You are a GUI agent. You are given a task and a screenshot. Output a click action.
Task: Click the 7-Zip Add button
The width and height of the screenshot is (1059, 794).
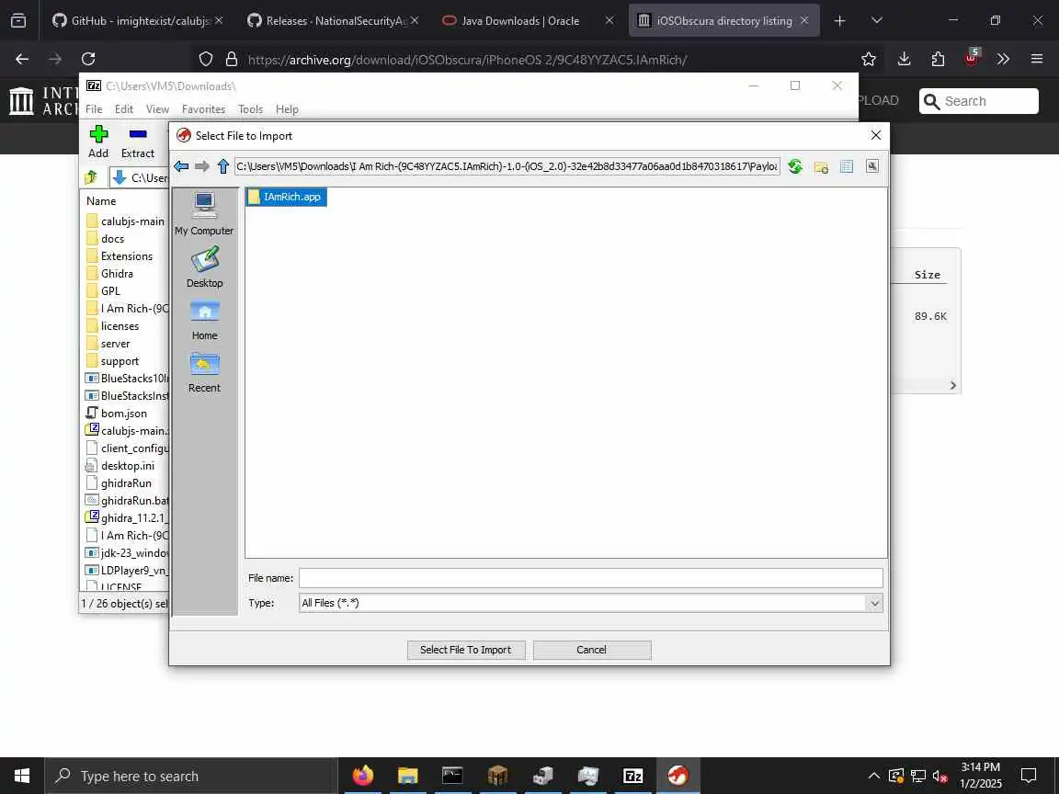(x=98, y=142)
